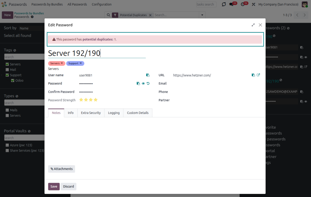The height and width of the screenshot is (197, 311).
Task: Save the password changes
Action: click(x=54, y=187)
